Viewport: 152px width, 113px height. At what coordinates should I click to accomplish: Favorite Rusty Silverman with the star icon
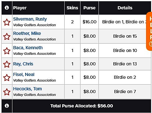[7, 22]
